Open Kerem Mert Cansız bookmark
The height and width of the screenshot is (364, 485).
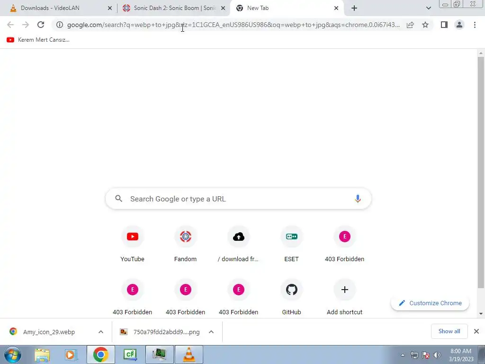click(38, 40)
